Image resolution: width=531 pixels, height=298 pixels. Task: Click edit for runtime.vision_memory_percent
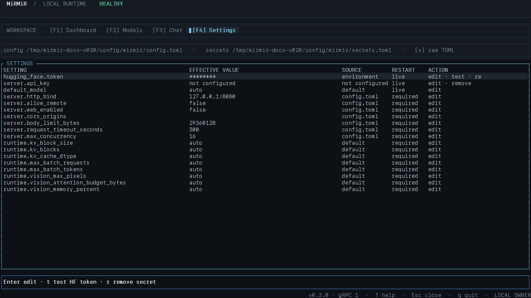pos(435,189)
